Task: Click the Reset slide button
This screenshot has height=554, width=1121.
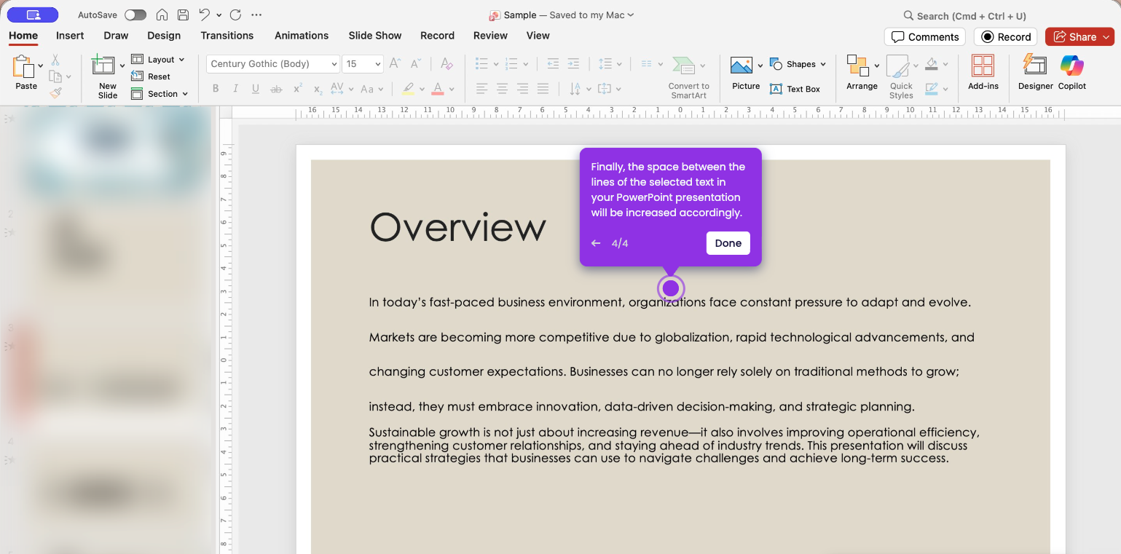Action: [x=151, y=76]
